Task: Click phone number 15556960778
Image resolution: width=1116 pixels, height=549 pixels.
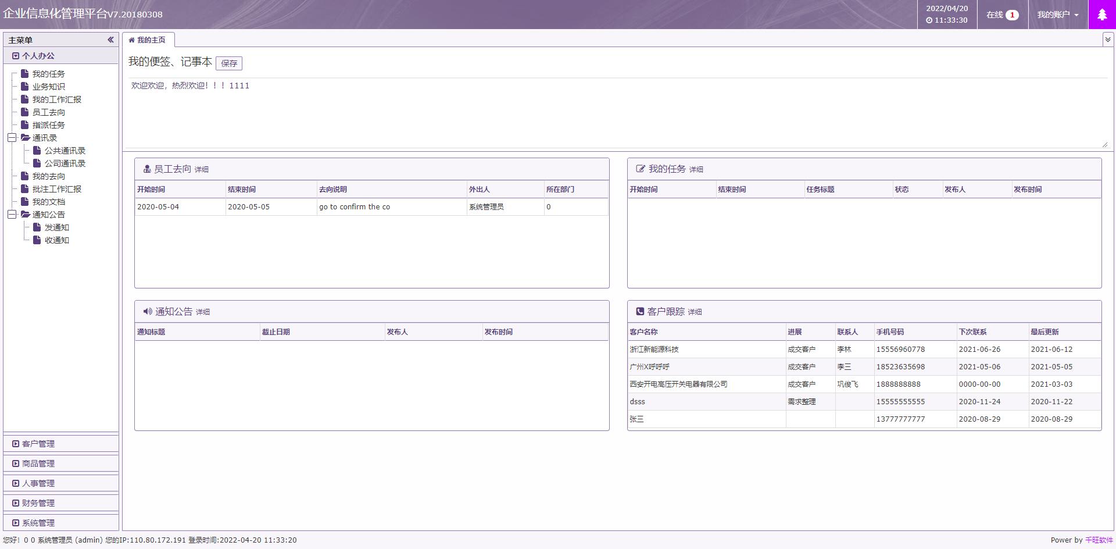Action: 900,350
